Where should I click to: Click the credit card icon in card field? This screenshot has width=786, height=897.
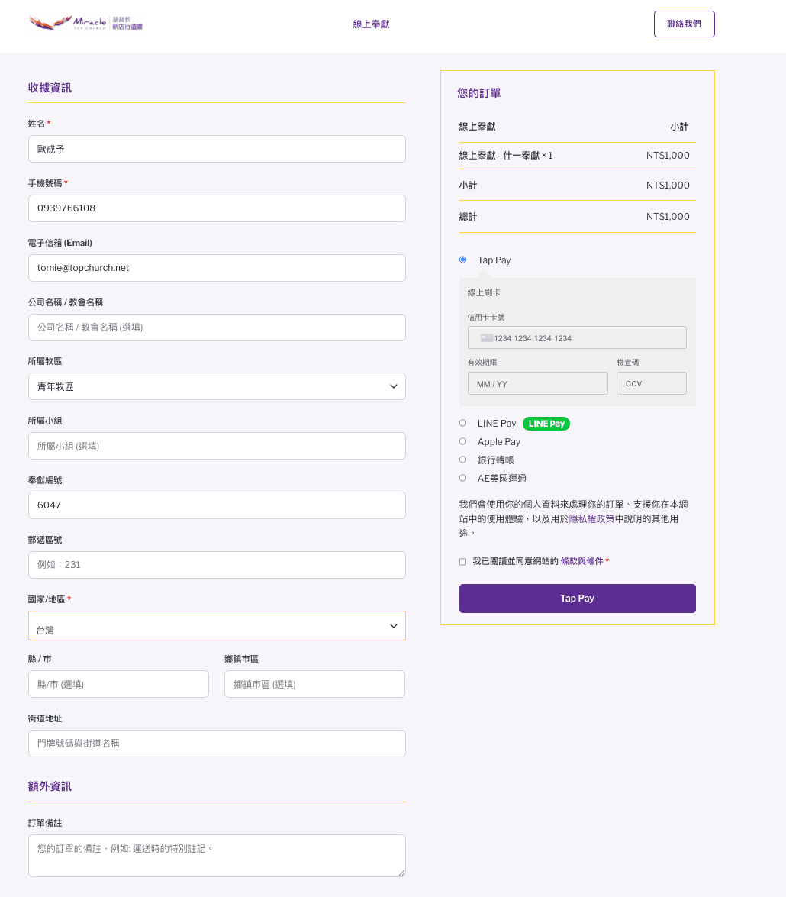487,337
